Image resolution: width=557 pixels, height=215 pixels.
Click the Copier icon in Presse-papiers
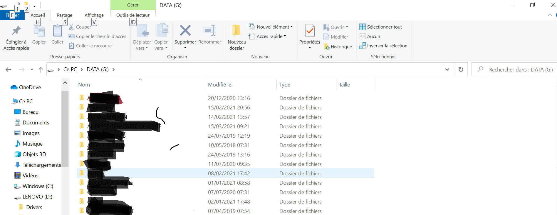pyautogui.click(x=39, y=30)
